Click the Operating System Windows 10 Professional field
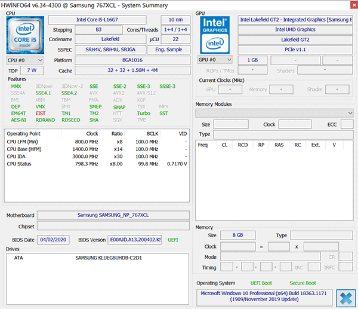Image resolution: width=358 pixels, height=309 pixels. click(x=264, y=296)
